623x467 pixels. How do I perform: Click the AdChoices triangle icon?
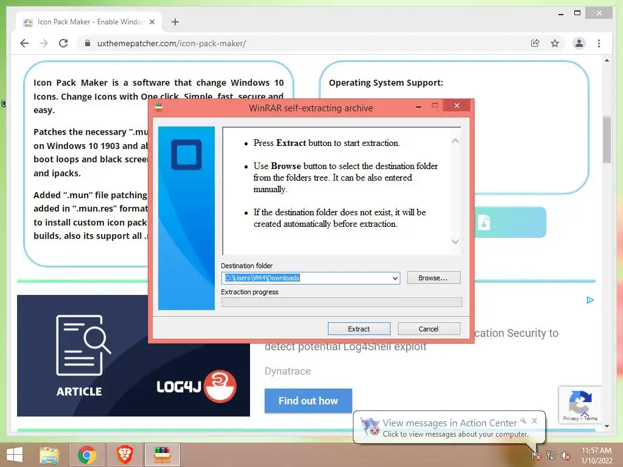click(x=590, y=300)
